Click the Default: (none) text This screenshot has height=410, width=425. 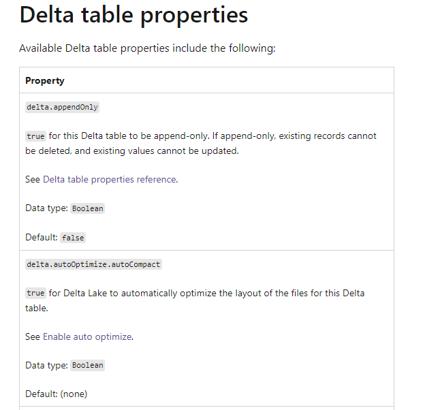[x=57, y=394]
